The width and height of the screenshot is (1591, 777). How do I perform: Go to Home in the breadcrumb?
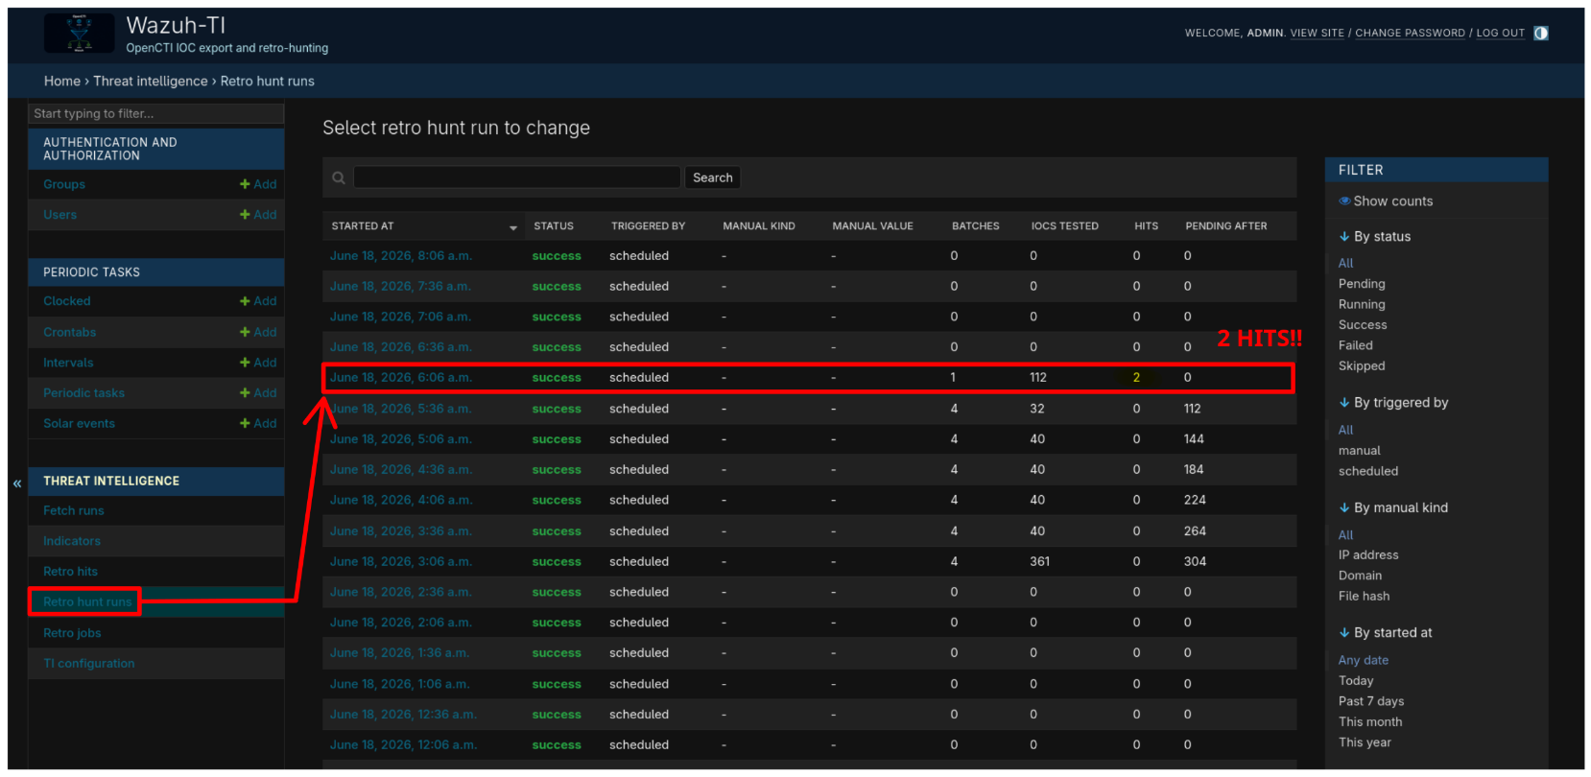point(62,82)
